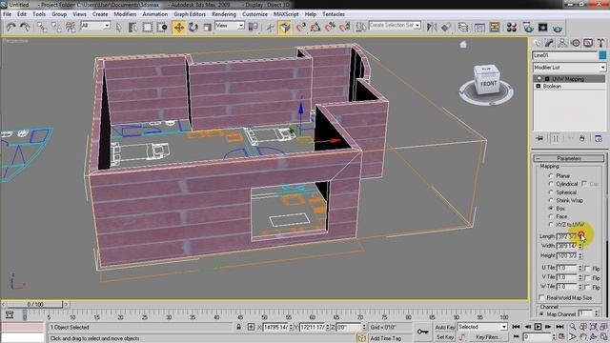
Task: Open the Render Setup teapot icon
Action: pyautogui.click(x=528, y=28)
